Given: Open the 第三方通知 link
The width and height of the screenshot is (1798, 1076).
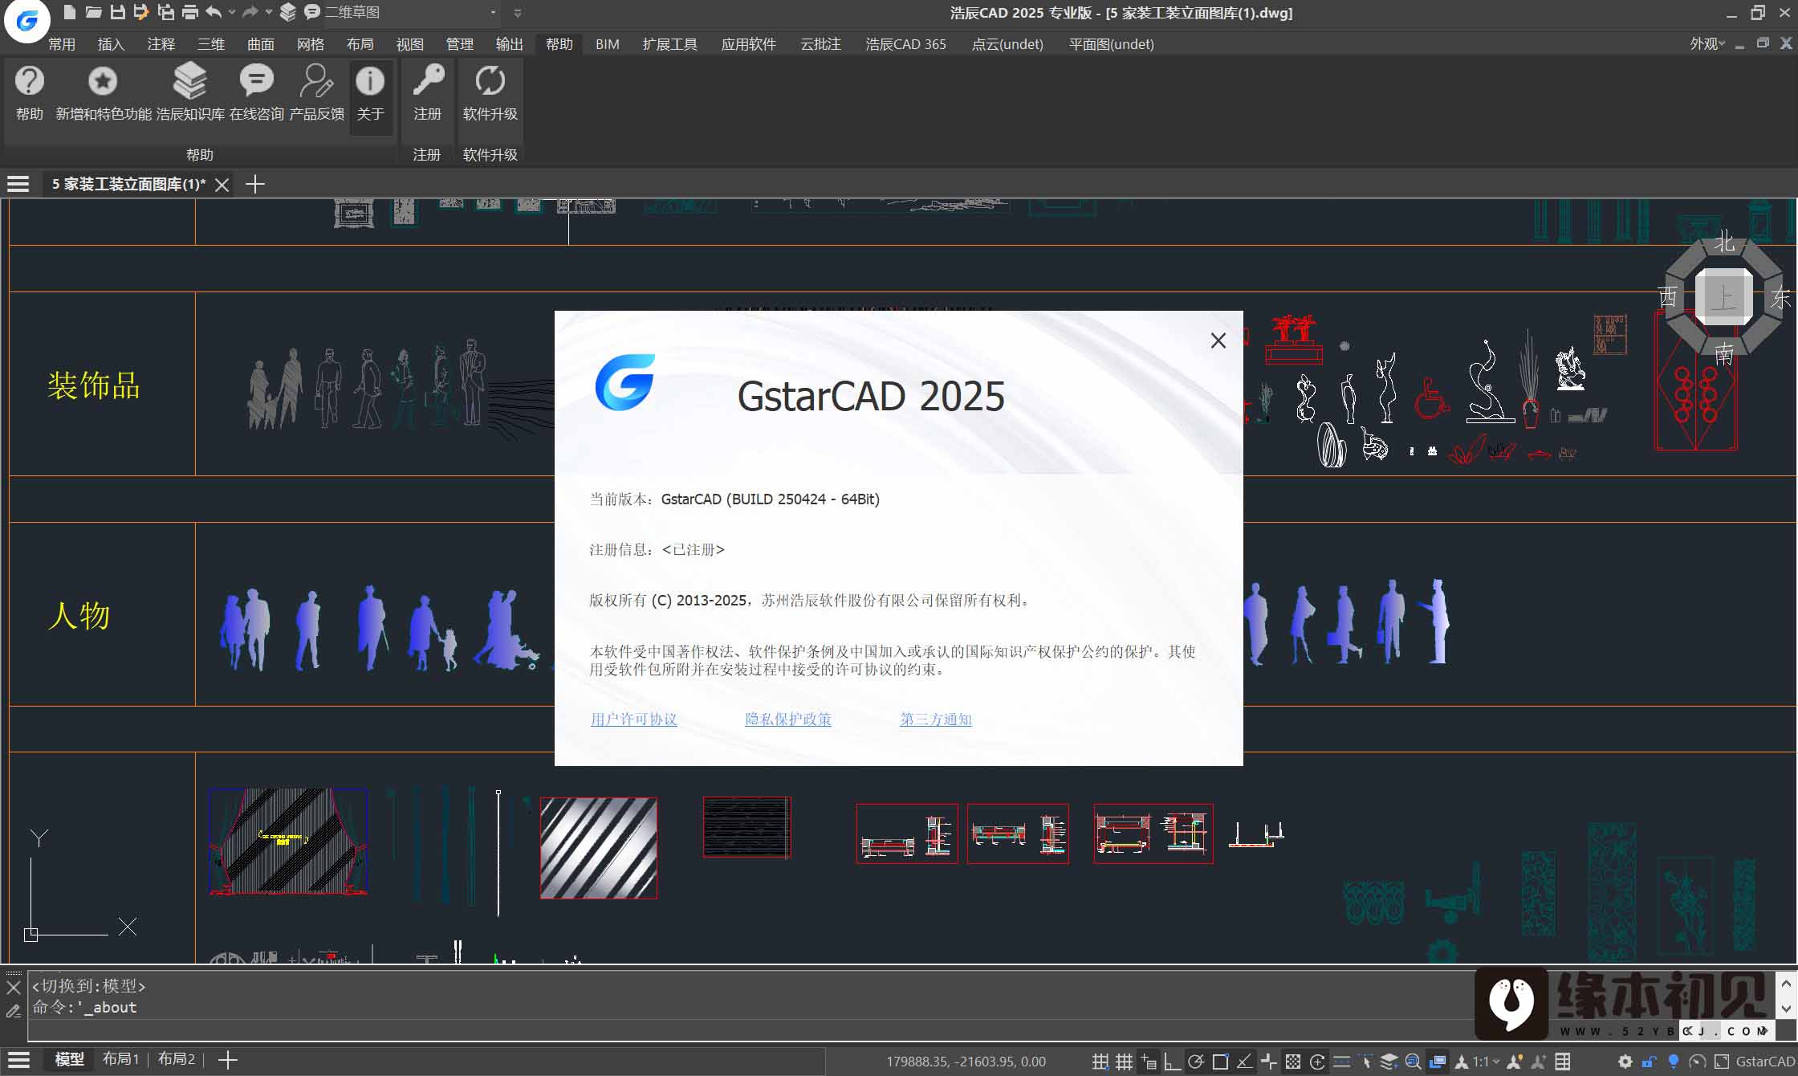Looking at the screenshot, I should tap(936, 719).
